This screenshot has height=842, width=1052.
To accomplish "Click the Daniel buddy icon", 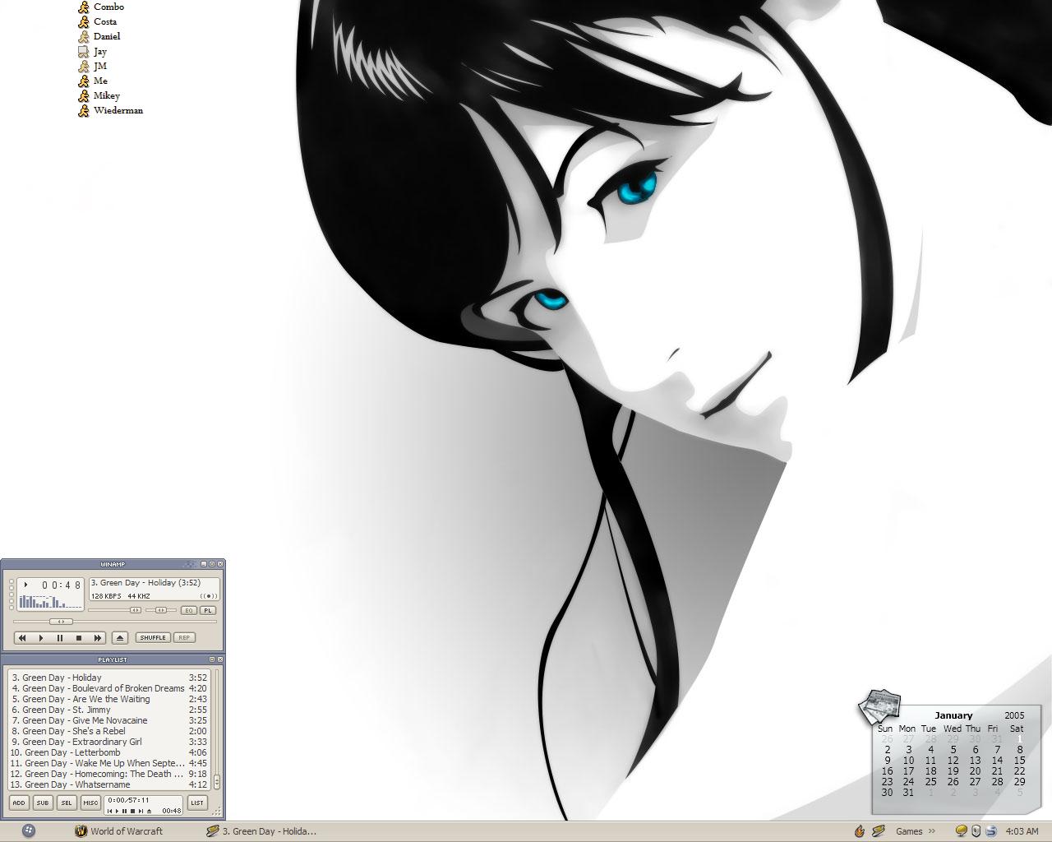I will click(83, 36).
